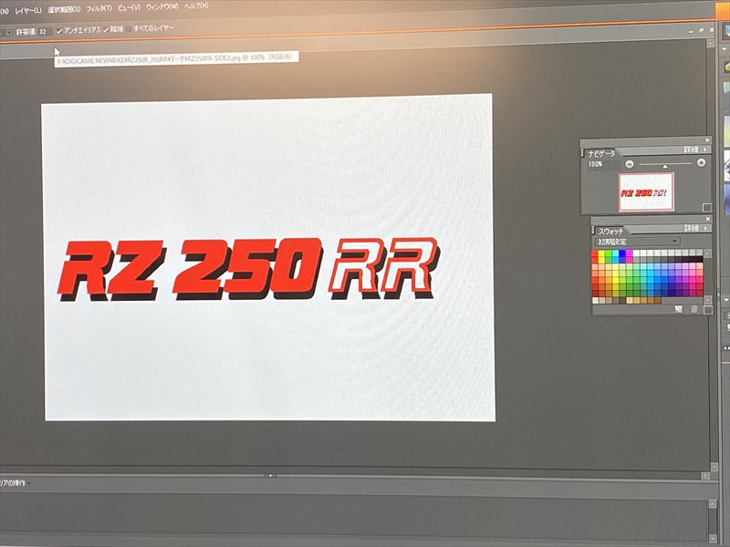Pick the pure blue swatch in top row
The width and height of the screenshot is (730, 547).
[x=622, y=253]
